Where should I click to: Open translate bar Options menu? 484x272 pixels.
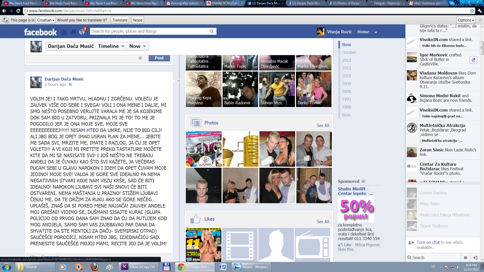(466, 20)
